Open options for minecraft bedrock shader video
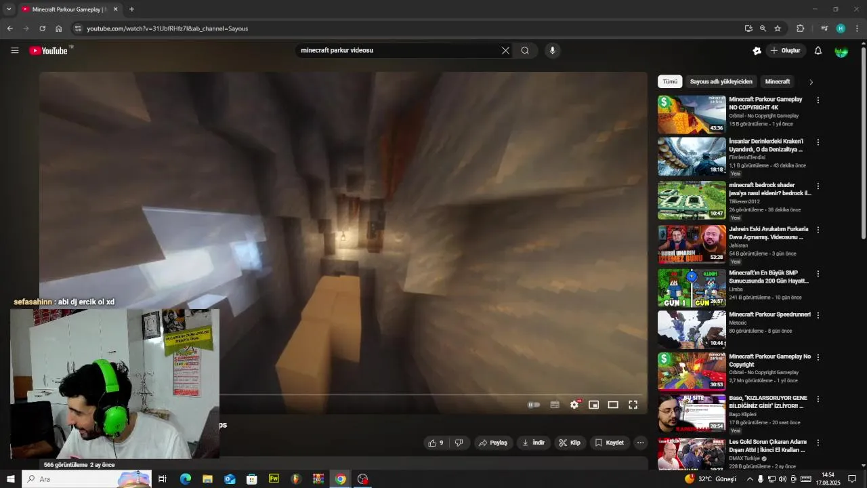The image size is (867, 488). point(818,186)
